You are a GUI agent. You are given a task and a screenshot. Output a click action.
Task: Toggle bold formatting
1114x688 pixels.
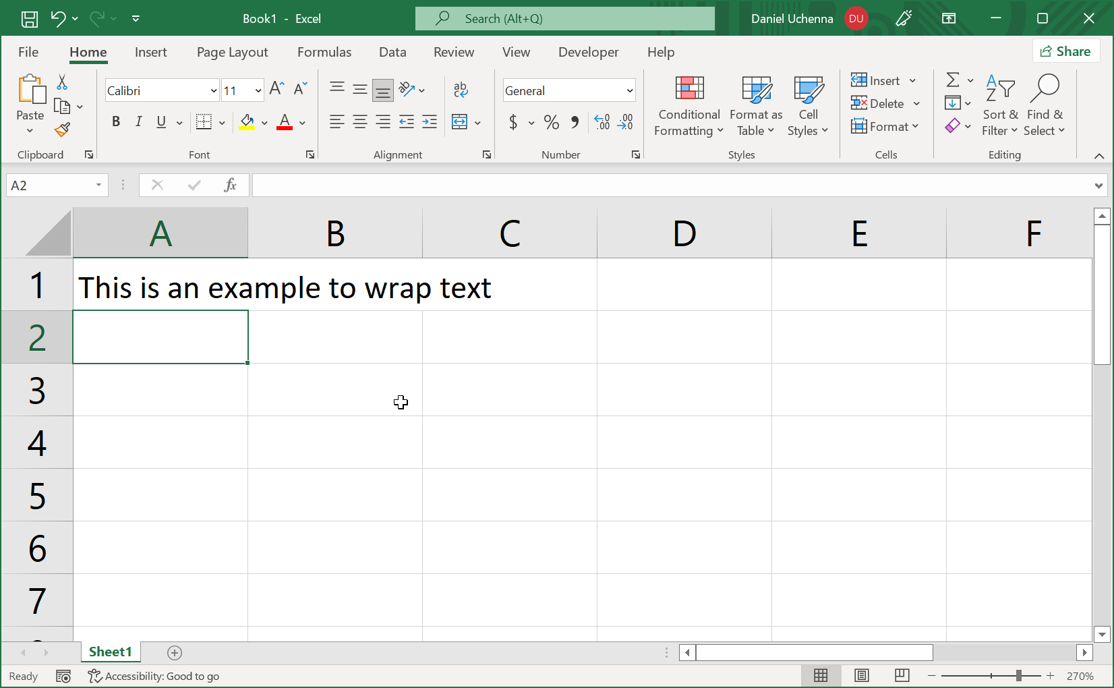point(115,122)
